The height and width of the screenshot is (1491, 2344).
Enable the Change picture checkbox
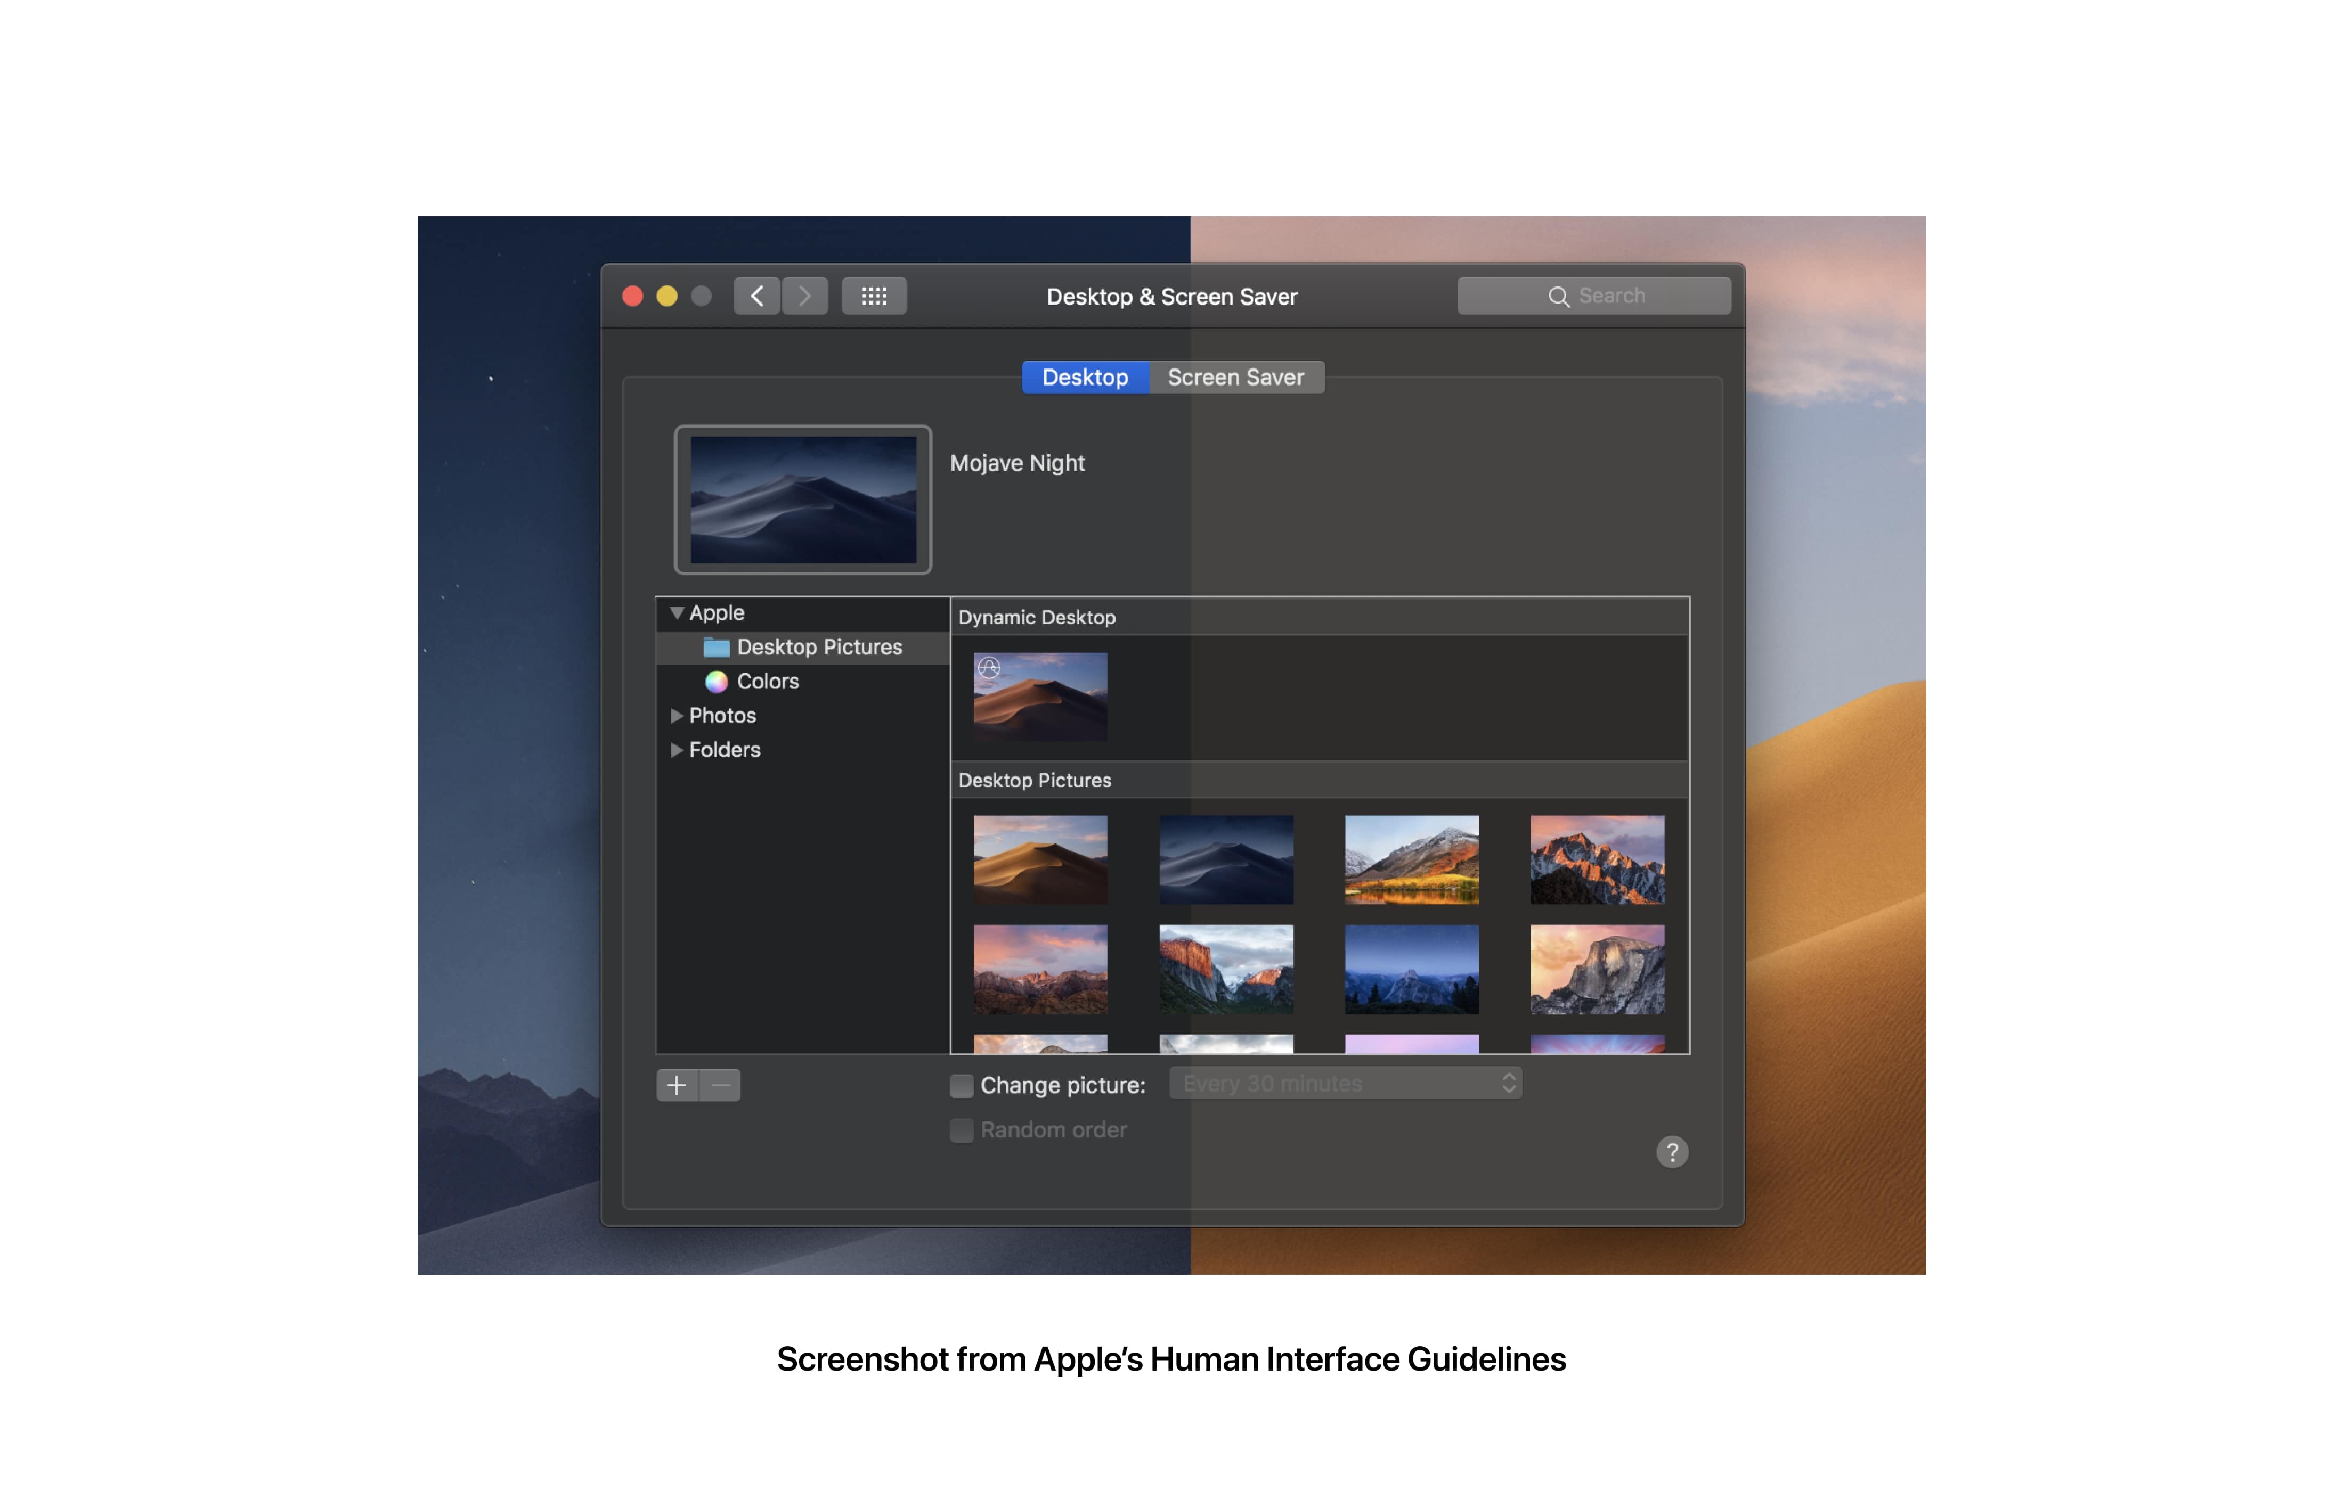coord(961,1085)
